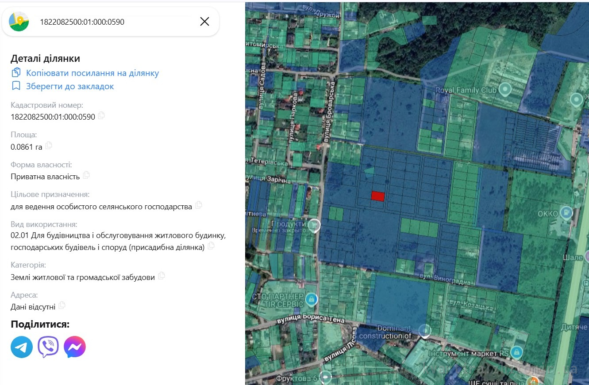
Task: Click the map logo icon in search bar
Action: [x=19, y=22]
